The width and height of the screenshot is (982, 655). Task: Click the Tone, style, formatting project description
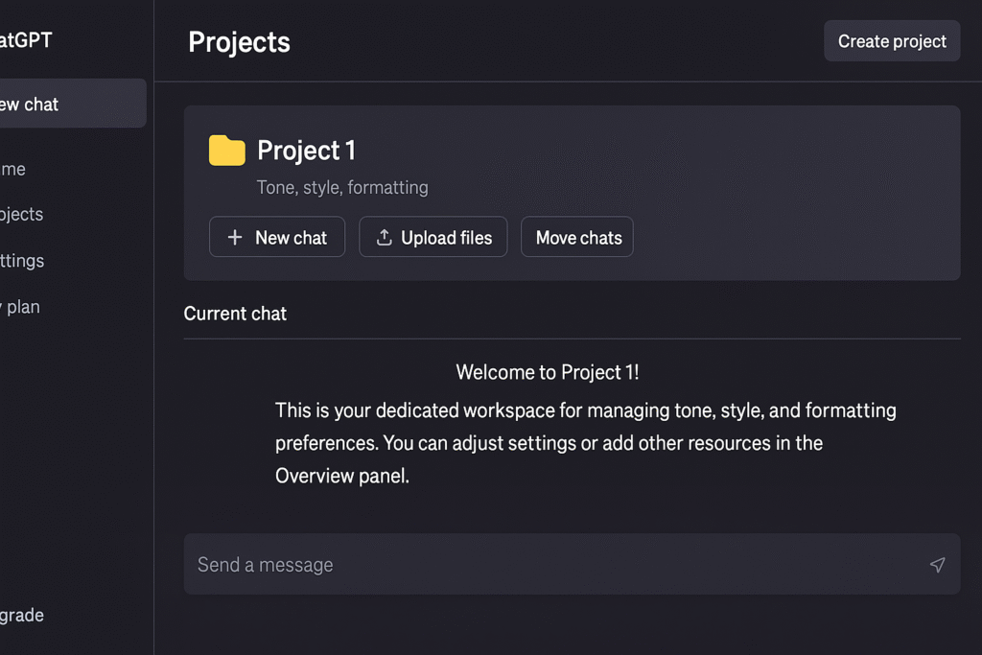(x=342, y=187)
